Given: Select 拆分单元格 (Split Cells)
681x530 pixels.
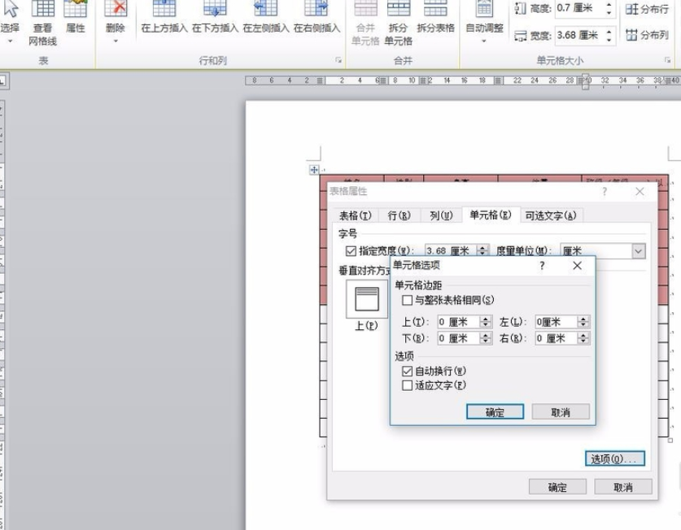Looking at the screenshot, I should pos(398,23).
